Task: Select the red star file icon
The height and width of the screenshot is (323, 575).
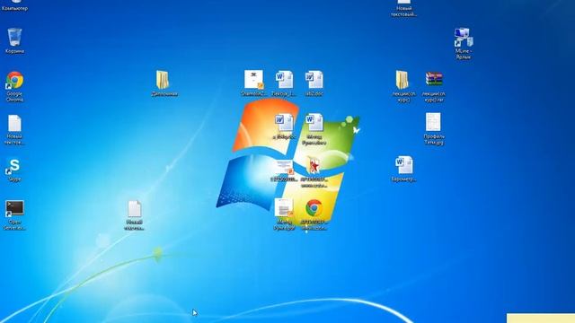Action: point(314,165)
